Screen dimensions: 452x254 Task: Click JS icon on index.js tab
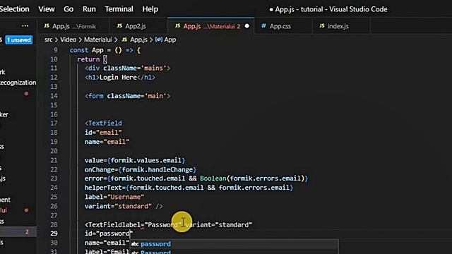point(322,26)
